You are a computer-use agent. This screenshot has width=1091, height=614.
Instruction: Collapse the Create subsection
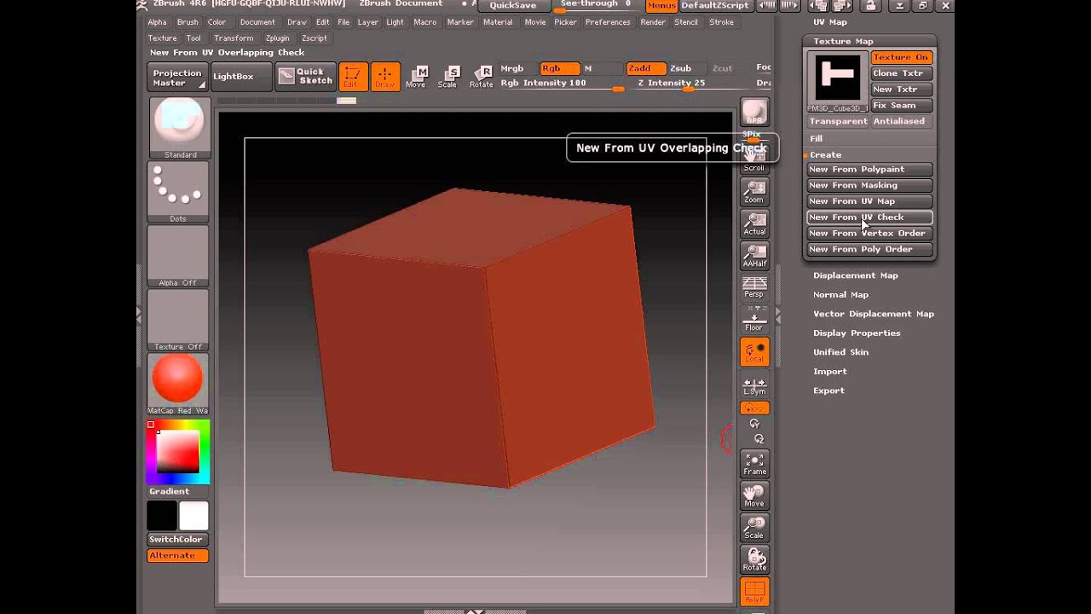pos(825,154)
